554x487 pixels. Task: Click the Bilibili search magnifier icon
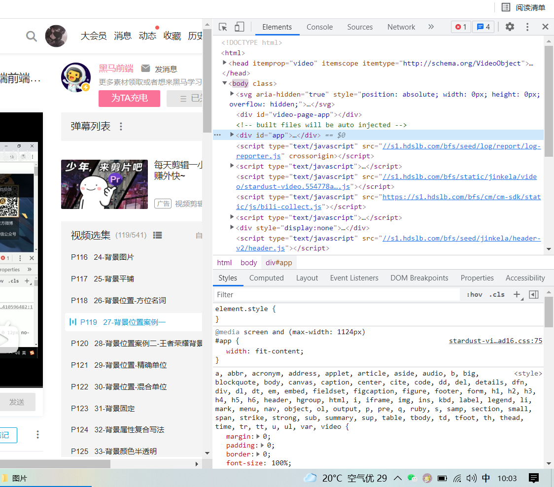click(32, 36)
